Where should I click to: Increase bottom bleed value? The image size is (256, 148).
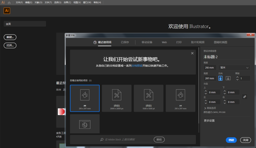225,91
